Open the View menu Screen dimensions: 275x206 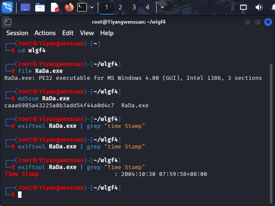87,33
